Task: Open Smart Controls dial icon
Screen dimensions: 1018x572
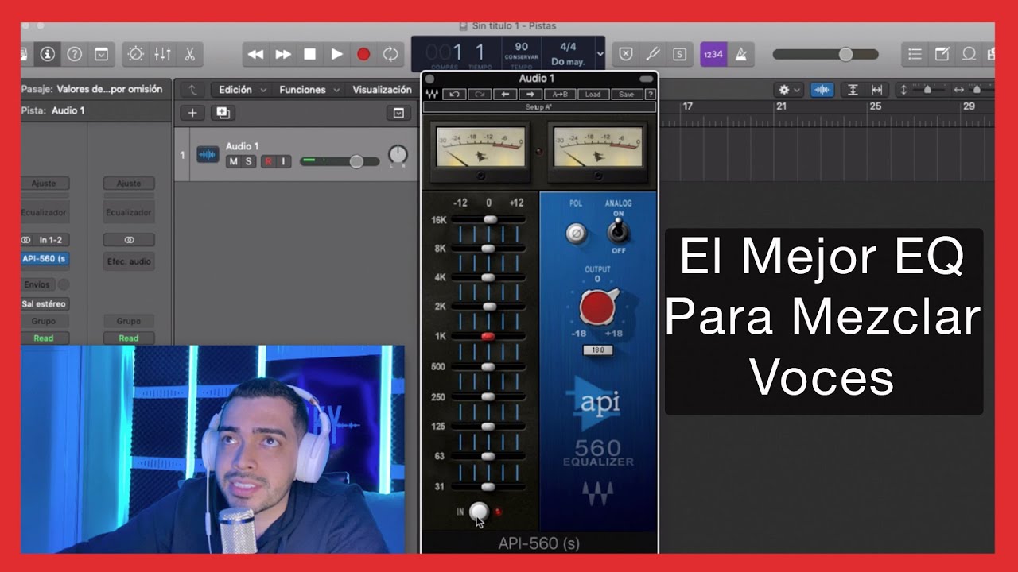Action: [x=136, y=54]
